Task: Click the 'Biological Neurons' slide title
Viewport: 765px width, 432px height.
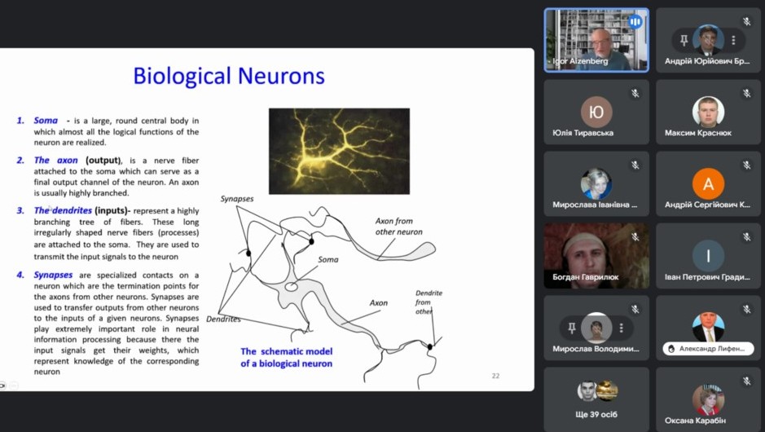Action: click(x=229, y=77)
